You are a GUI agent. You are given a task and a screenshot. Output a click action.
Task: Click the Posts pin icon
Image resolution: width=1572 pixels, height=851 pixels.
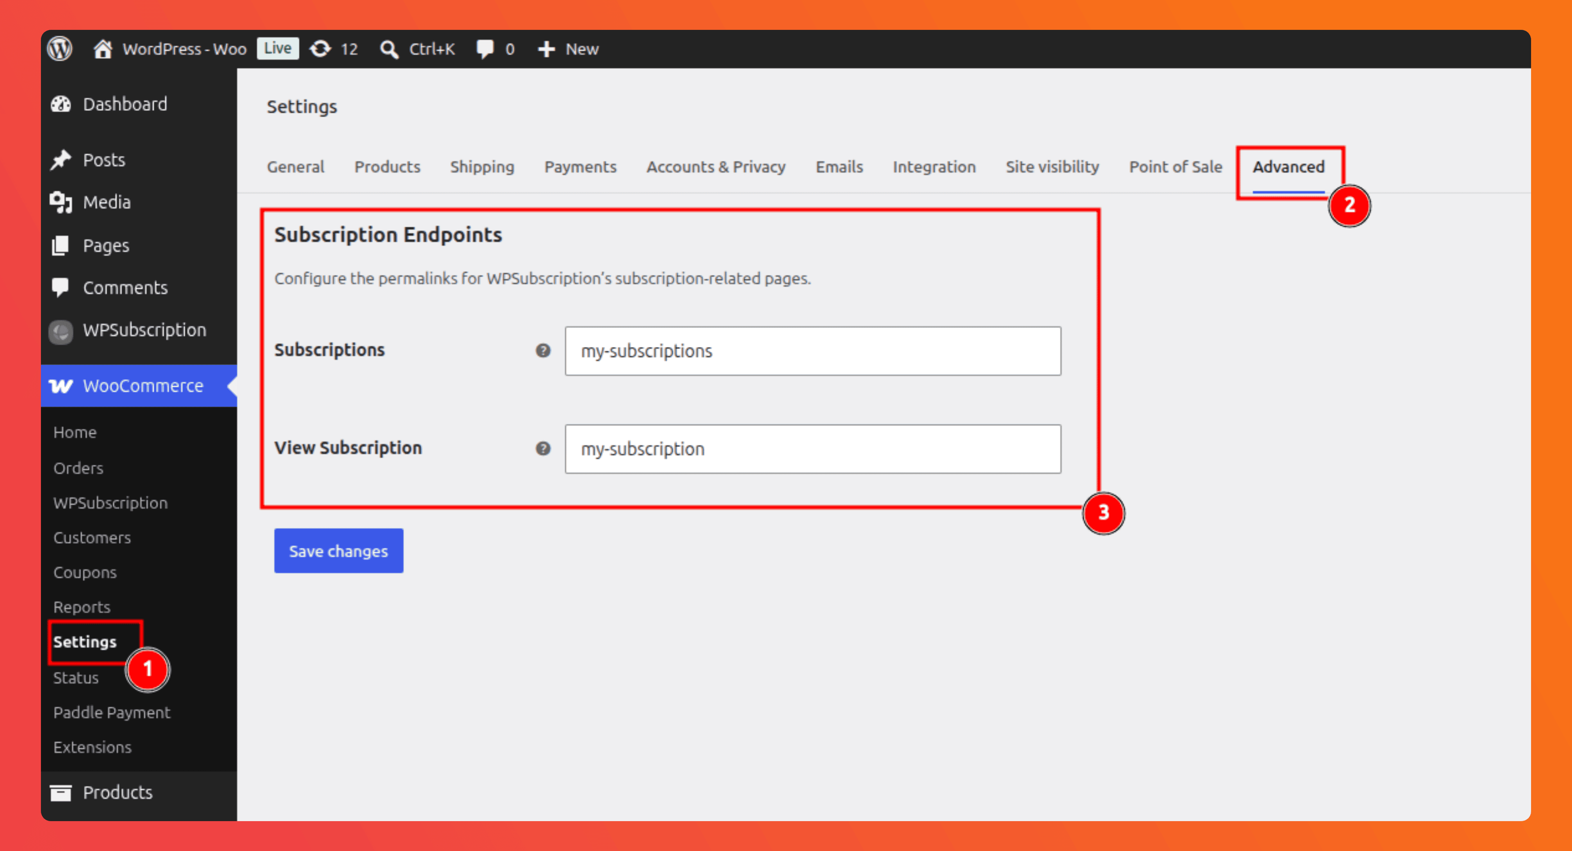tap(61, 160)
